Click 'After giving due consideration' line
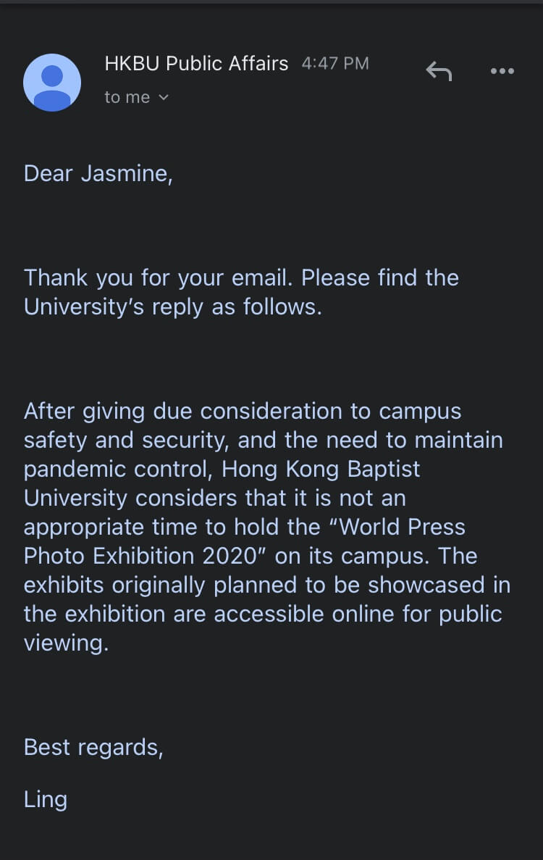 tap(243, 412)
